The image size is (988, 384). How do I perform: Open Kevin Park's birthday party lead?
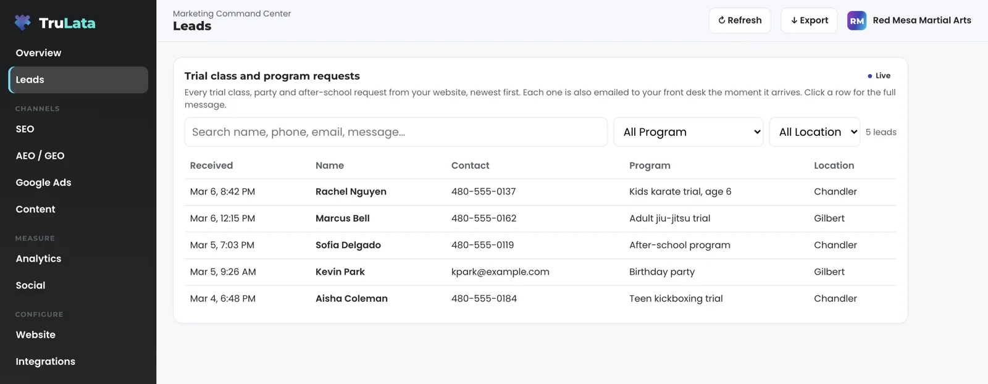[540, 272]
